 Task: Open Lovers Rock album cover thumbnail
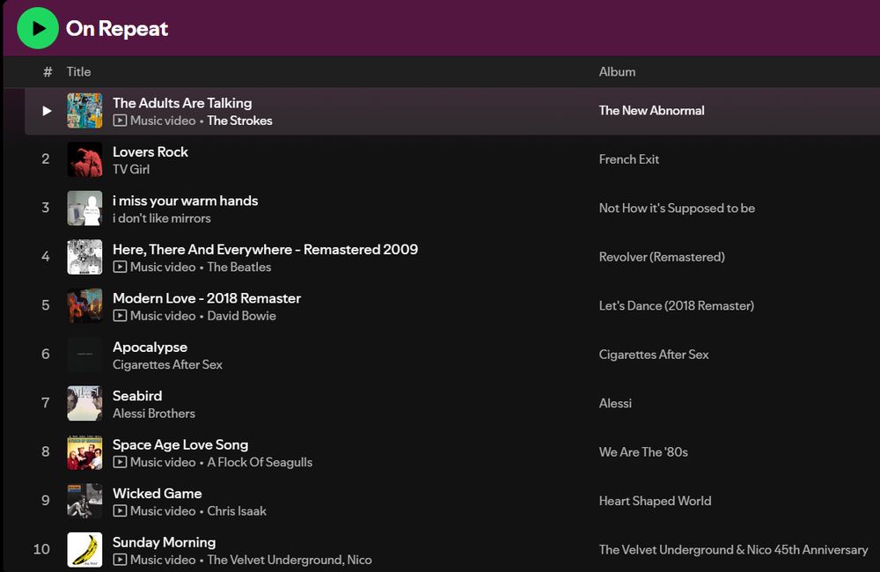pyautogui.click(x=84, y=159)
